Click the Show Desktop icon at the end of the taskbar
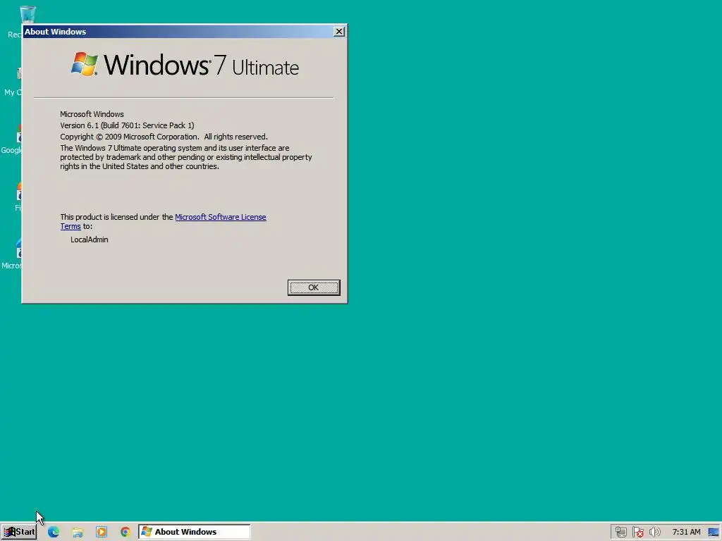The image size is (722, 541). point(714,533)
